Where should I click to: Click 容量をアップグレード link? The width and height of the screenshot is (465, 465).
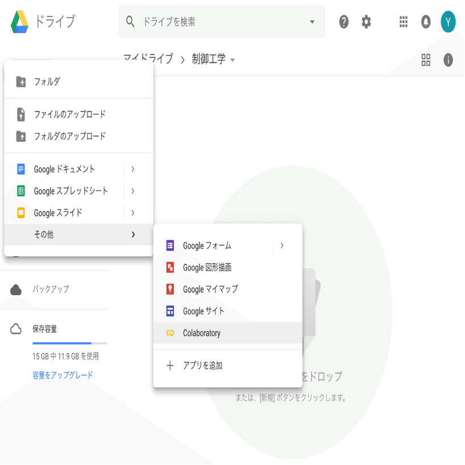tap(63, 375)
